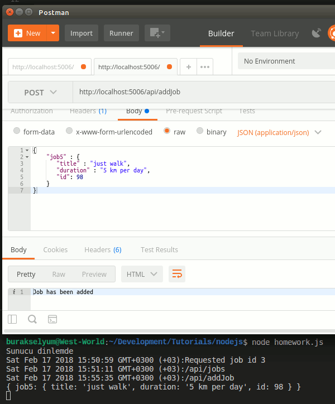Open the Pre-request Script tab
Image resolution: width=335 pixels, height=404 pixels.
(194, 111)
